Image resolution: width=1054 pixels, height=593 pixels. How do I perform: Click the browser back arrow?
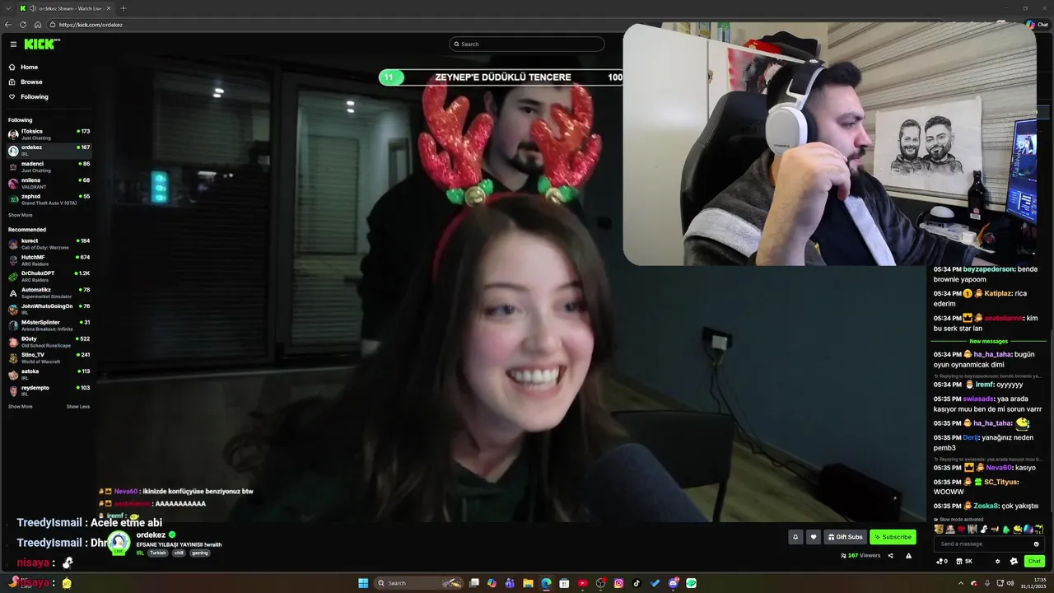click(x=8, y=25)
